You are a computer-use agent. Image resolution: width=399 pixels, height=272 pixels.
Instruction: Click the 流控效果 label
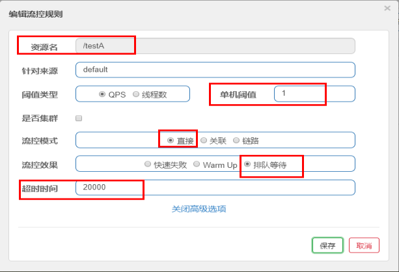coord(40,165)
